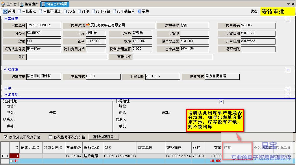The height and width of the screenshot is (165, 296).
Task: Open 文档 (Documents) from toolbar
Action: pyautogui.click(x=65, y=11)
